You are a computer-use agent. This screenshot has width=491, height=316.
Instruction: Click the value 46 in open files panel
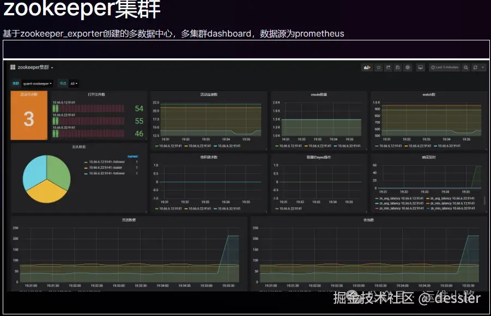139,134
